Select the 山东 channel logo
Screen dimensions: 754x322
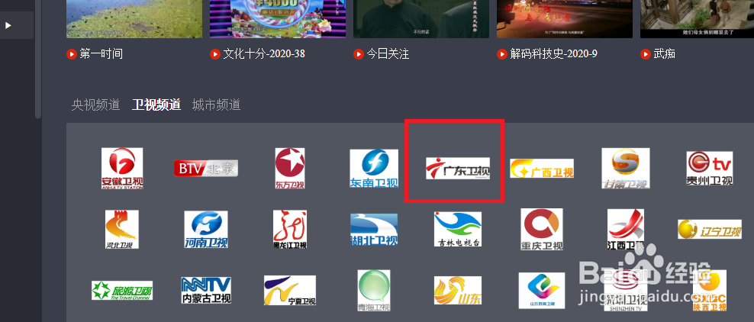coord(458,290)
